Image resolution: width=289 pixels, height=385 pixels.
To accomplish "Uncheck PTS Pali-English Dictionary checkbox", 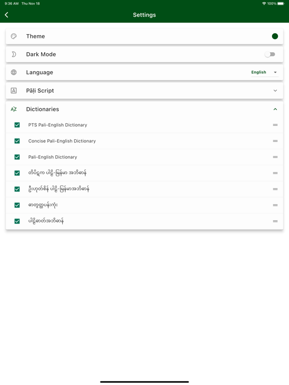I will [17, 125].
